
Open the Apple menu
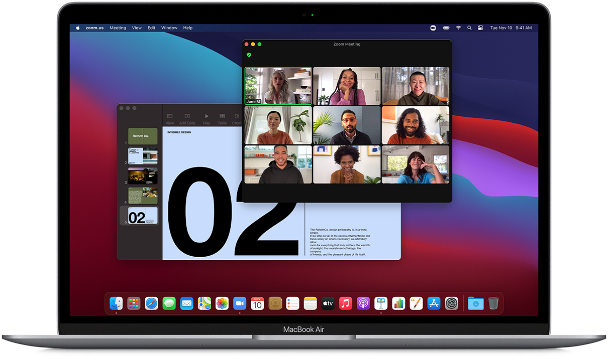78,28
